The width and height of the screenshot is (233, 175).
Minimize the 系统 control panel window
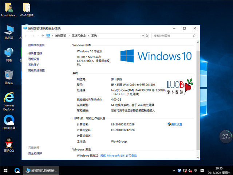174,28
